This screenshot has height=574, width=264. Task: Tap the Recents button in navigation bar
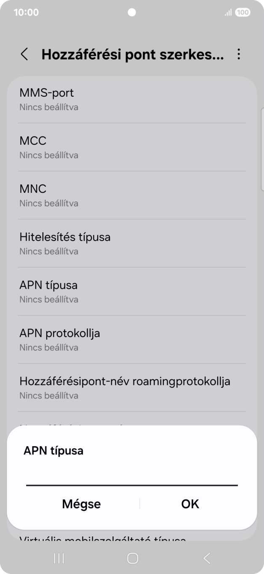tap(58, 557)
